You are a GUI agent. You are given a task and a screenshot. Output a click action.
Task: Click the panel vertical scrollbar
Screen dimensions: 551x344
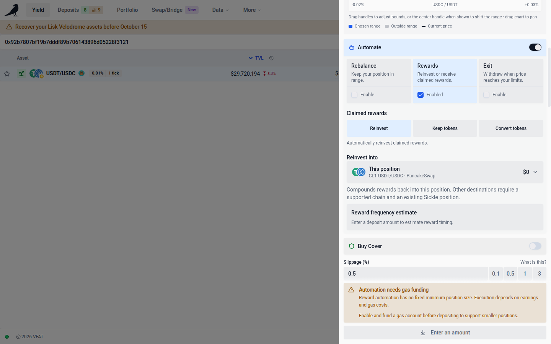click(549, 76)
